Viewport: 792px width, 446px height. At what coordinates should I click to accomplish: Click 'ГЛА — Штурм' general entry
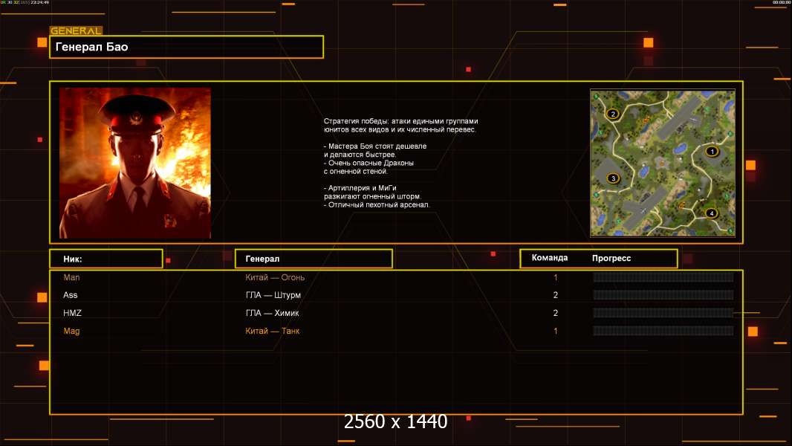point(273,295)
